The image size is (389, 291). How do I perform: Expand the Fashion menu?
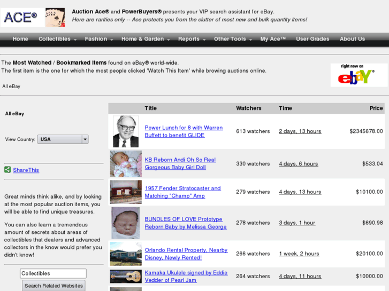(x=99, y=39)
